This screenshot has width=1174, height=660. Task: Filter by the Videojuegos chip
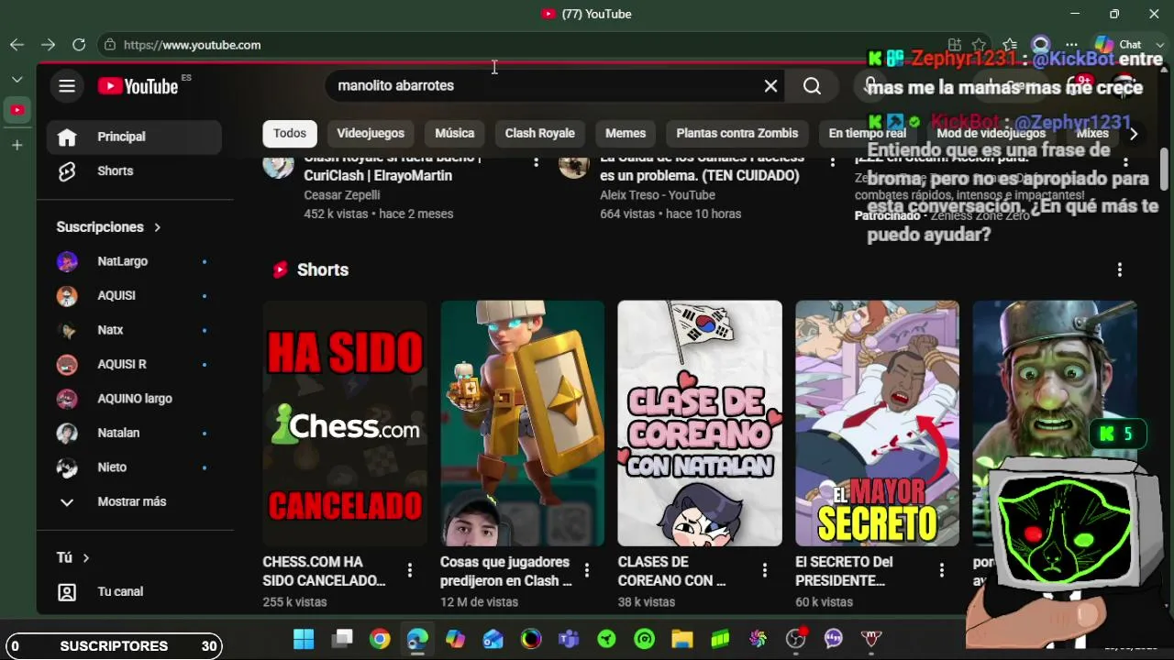coord(371,133)
